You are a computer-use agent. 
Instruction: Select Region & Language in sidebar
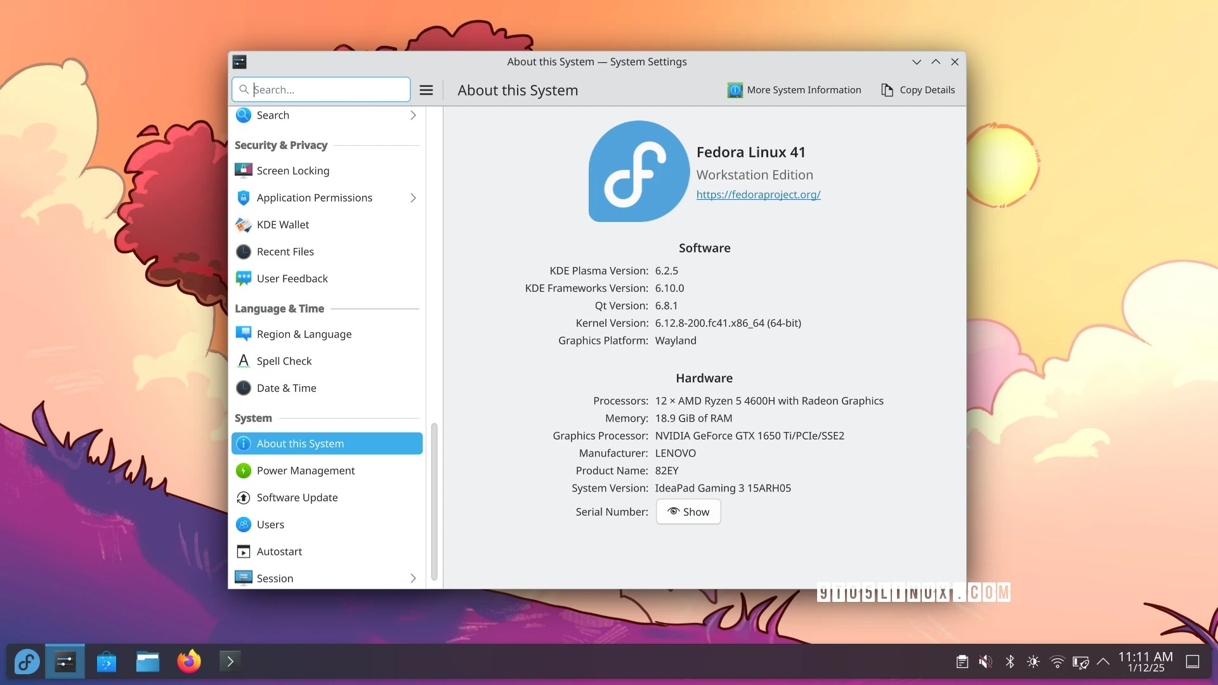[304, 334]
